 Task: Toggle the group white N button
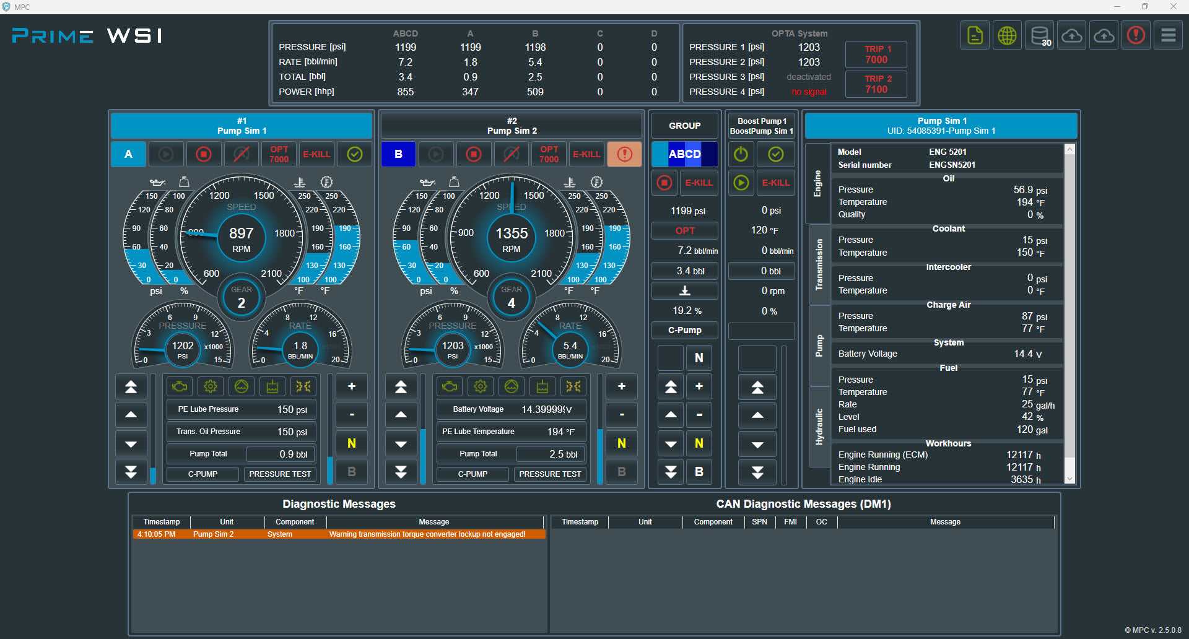pos(699,358)
